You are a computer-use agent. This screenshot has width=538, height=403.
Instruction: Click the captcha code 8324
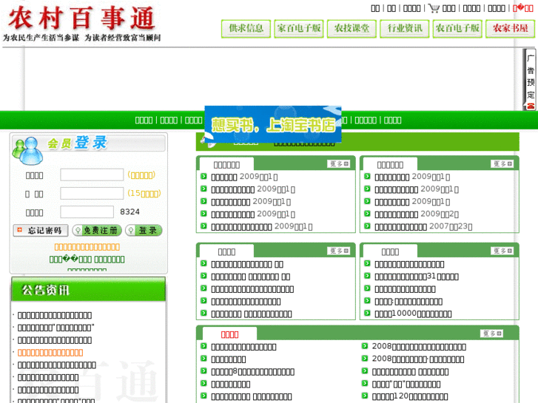point(130,211)
